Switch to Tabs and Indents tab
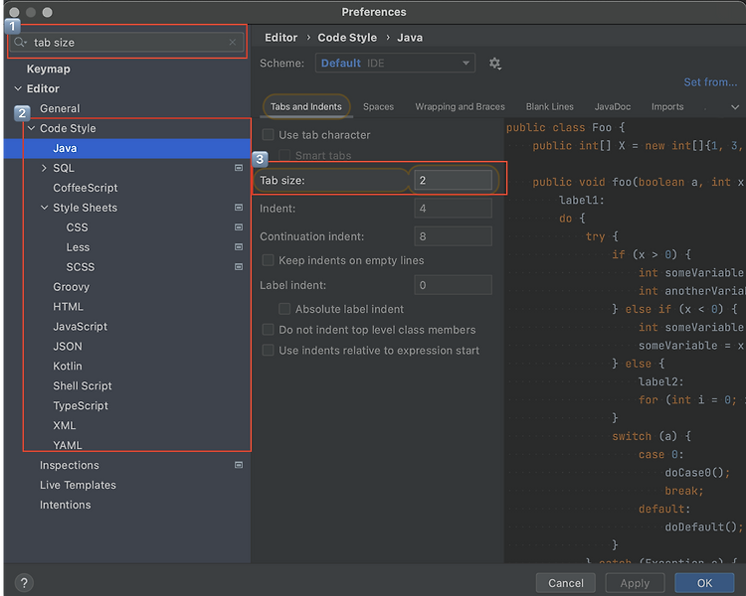This screenshot has width=746, height=596. [306, 107]
